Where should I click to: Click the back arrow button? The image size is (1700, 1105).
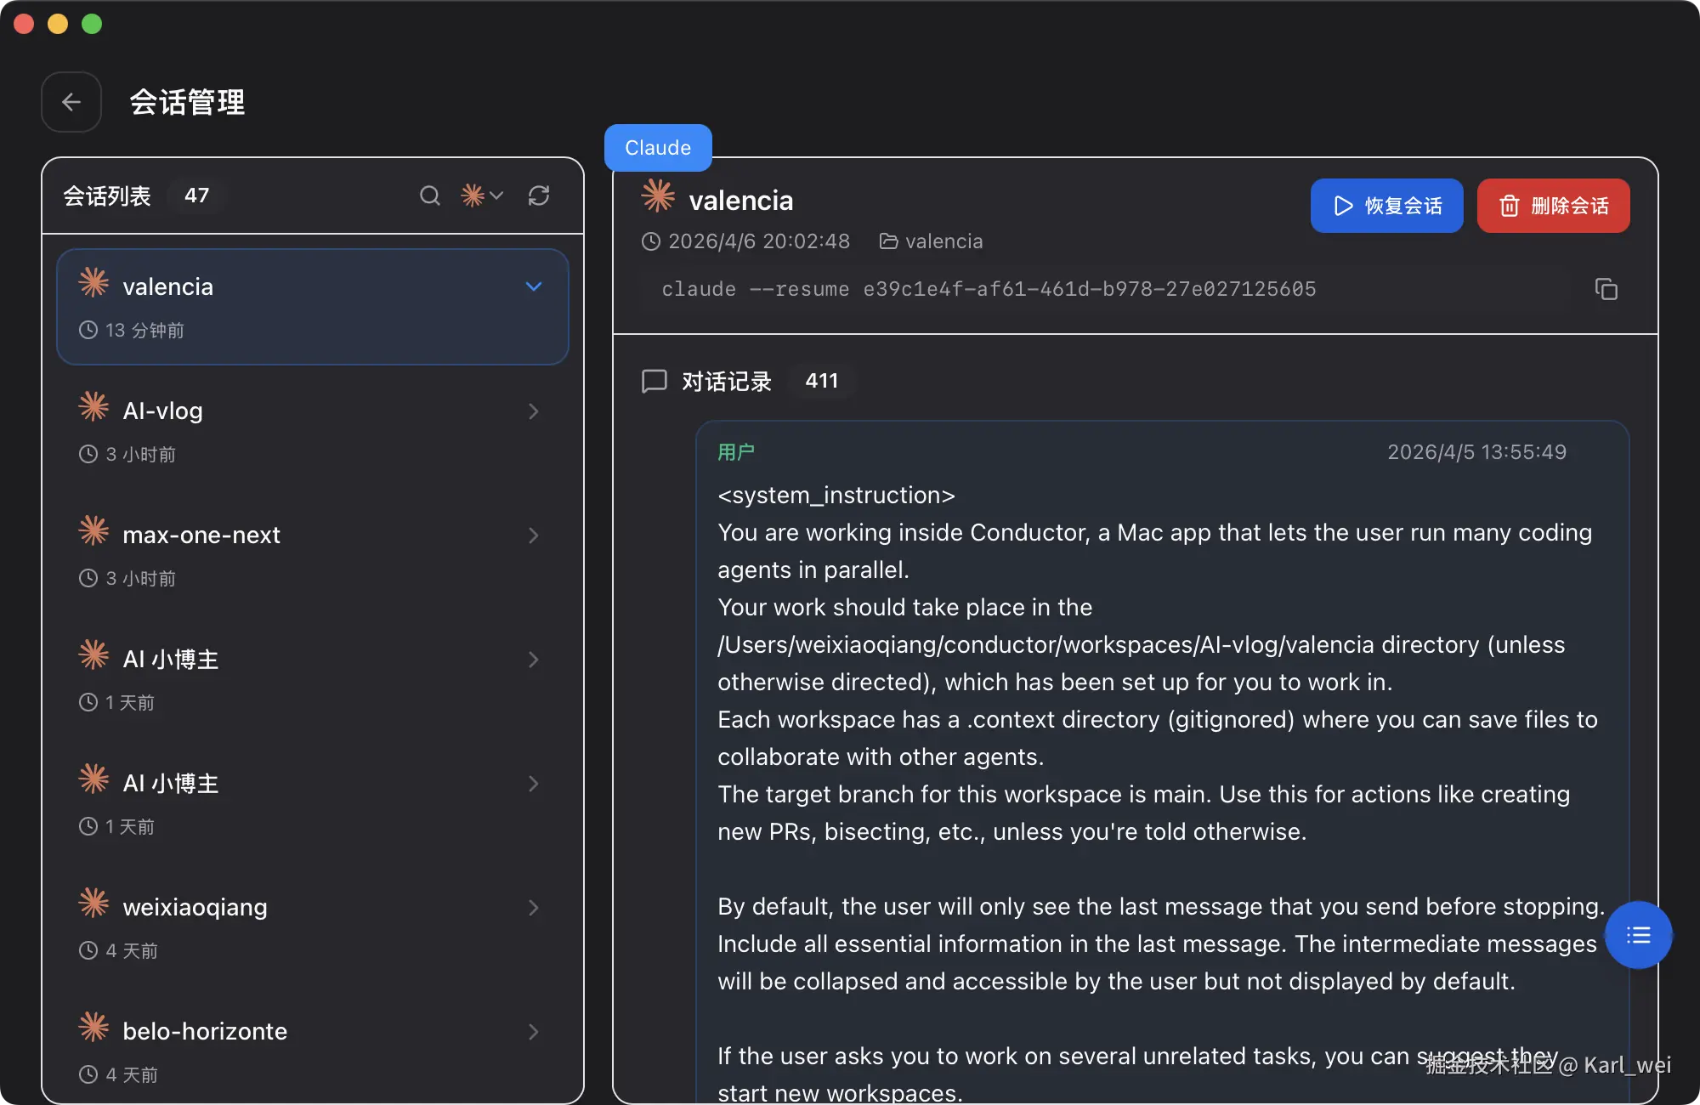click(x=71, y=102)
